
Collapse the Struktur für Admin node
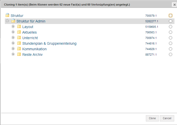tap(7, 21)
